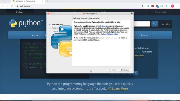This screenshot has height=101, width=180.
Task: Click the website search input field
Action: tap(142, 24)
